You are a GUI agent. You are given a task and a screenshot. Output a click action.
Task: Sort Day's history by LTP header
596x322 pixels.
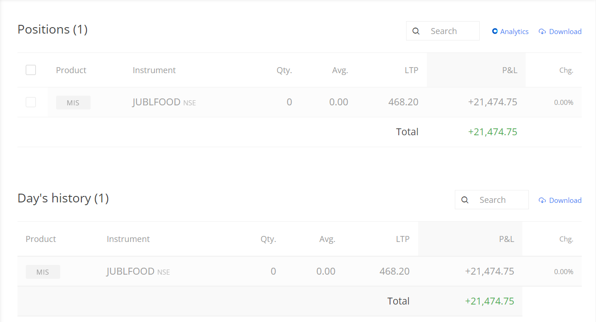pos(402,239)
